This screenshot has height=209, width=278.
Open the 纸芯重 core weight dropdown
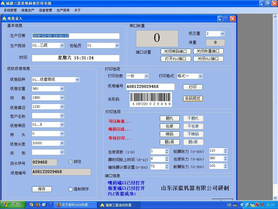point(223,33)
